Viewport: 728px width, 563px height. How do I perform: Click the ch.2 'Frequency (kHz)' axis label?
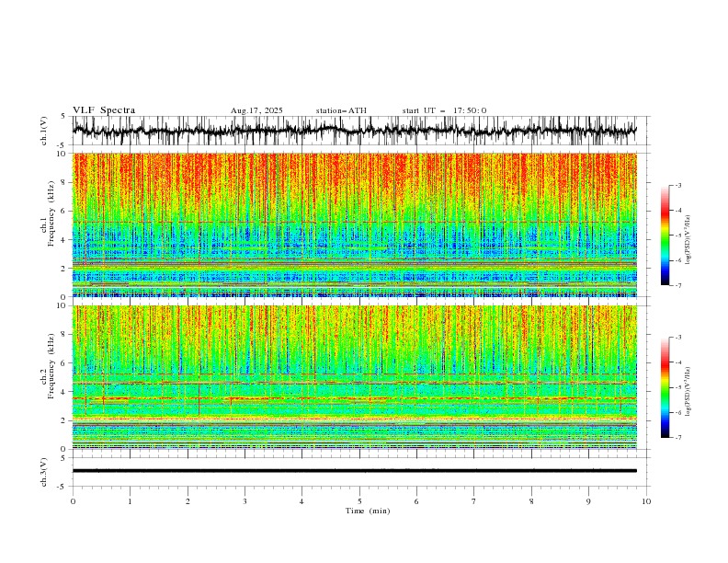pyautogui.click(x=51, y=366)
